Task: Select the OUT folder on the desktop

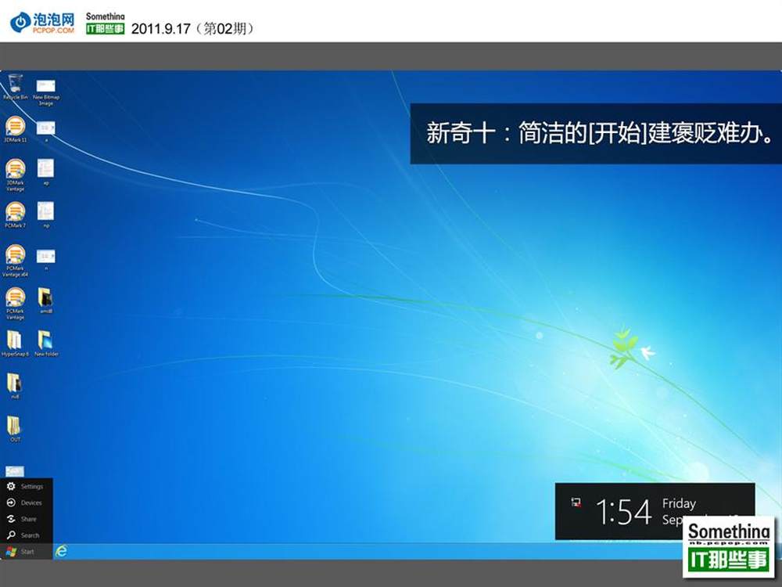Action: click(x=15, y=429)
